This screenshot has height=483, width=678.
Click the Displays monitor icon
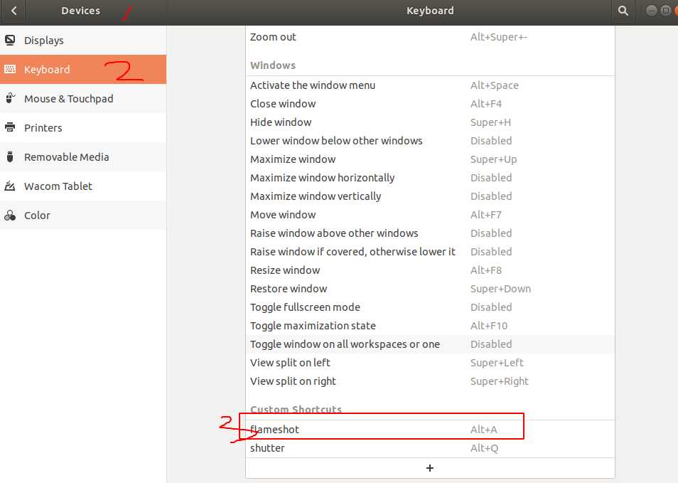[10, 41]
